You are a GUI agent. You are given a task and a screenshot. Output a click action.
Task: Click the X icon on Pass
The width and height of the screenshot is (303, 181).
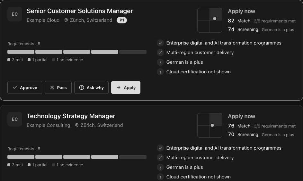pos(52,87)
